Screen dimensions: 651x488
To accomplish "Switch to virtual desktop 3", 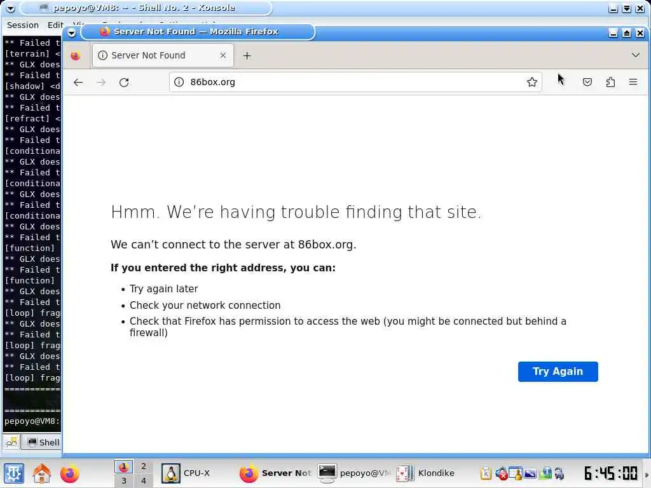I will click(124, 480).
